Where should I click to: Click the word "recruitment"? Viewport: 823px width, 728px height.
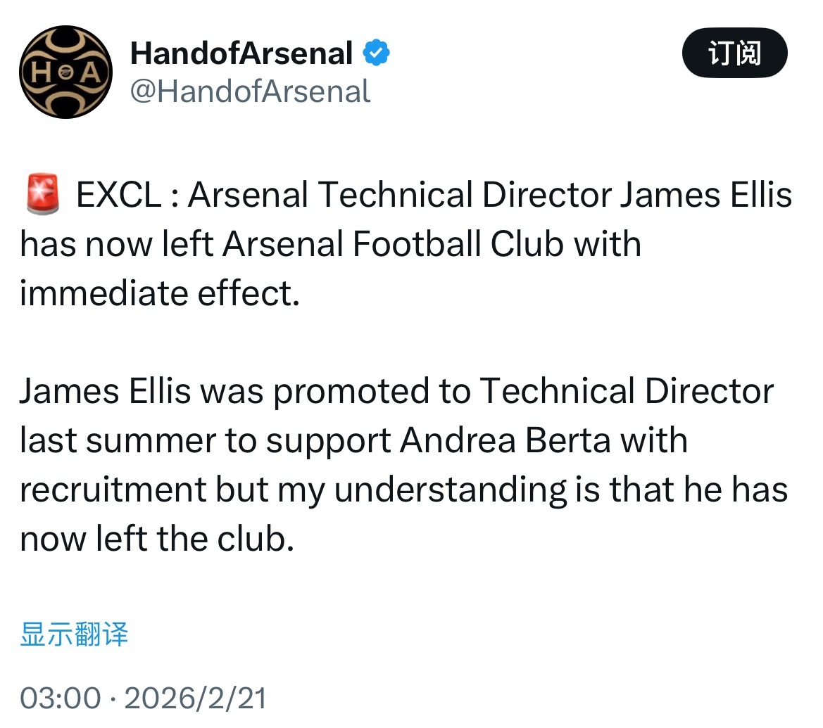(113, 490)
